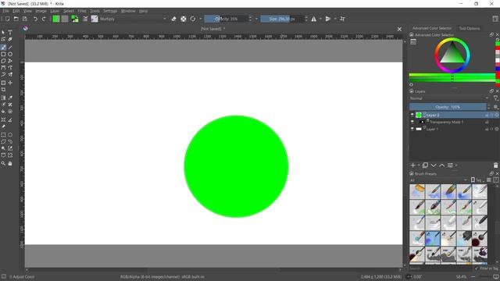
Task: Expand the vertical mirror options arrow
Action: [x=335, y=19]
